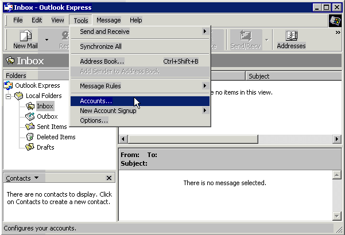Open the Sent Items folder
The image size is (345, 235).
pyautogui.click(x=52, y=127)
